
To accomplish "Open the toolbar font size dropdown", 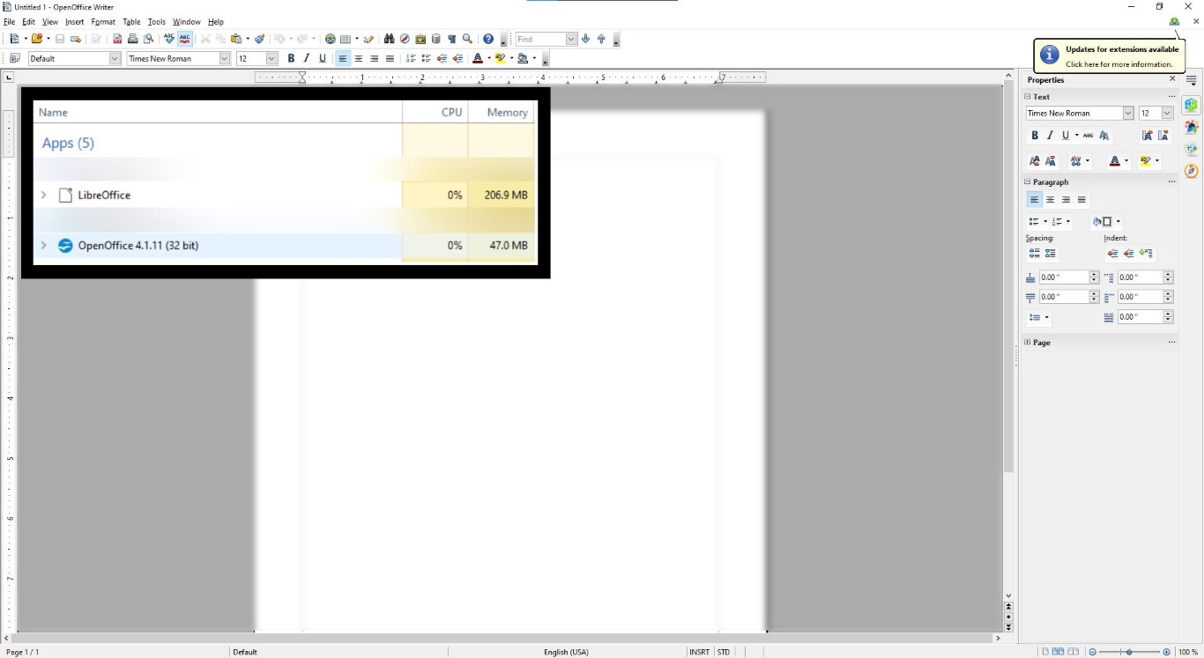I will (x=271, y=58).
